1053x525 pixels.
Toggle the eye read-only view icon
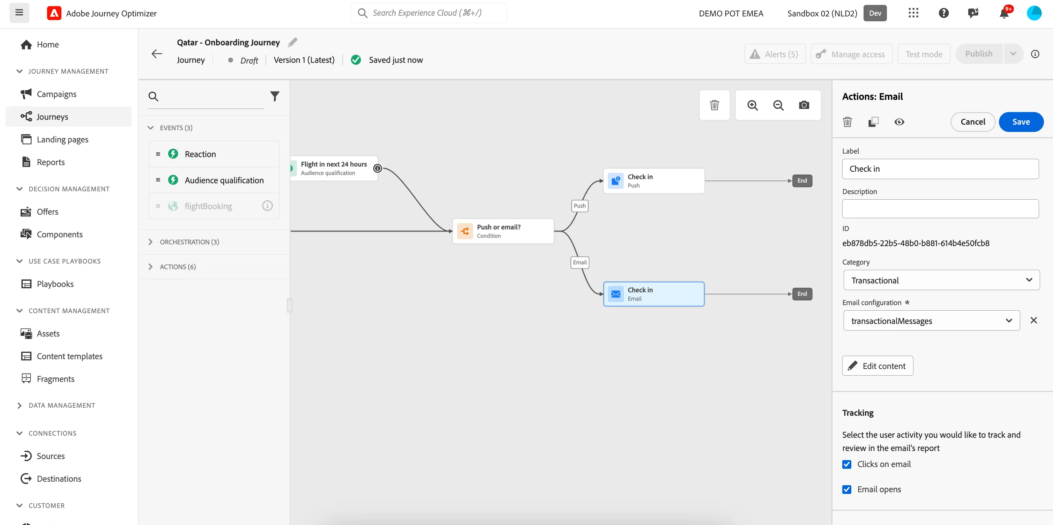[x=899, y=122]
